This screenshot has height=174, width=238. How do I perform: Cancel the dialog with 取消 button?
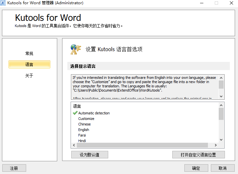223,168
